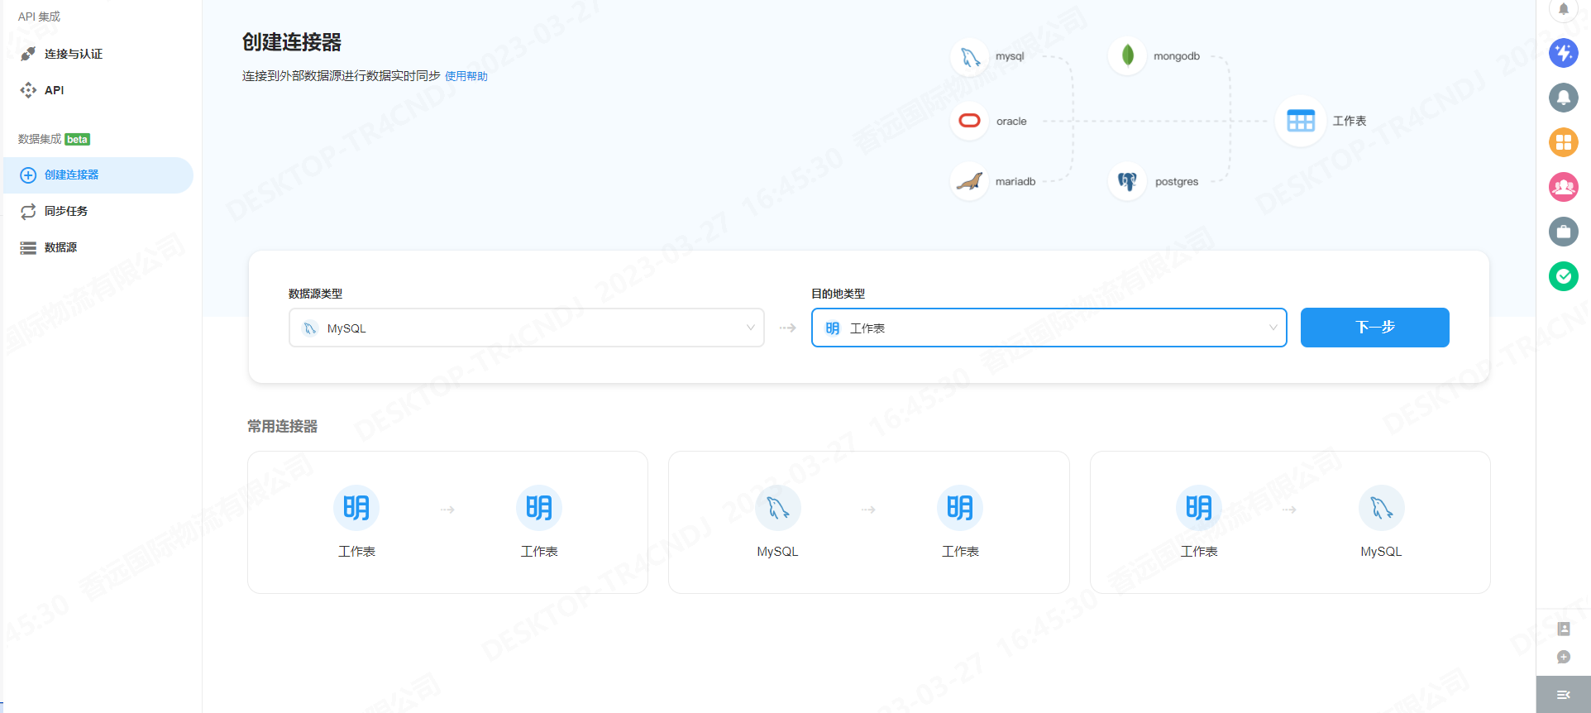The image size is (1591, 713).
Task: Open 数据源 in the sidebar
Action: tap(60, 247)
